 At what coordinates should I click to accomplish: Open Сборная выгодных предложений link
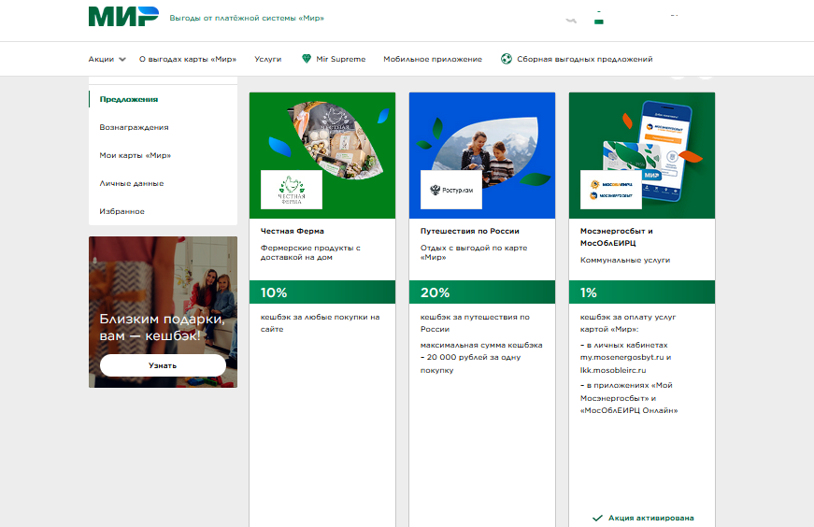pos(584,59)
